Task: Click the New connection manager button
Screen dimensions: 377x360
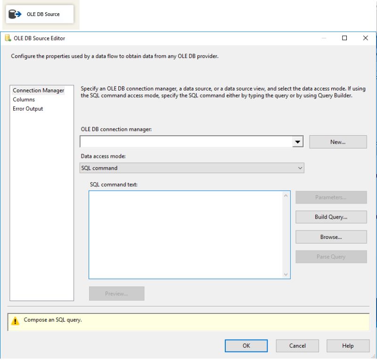Action: coord(337,141)
